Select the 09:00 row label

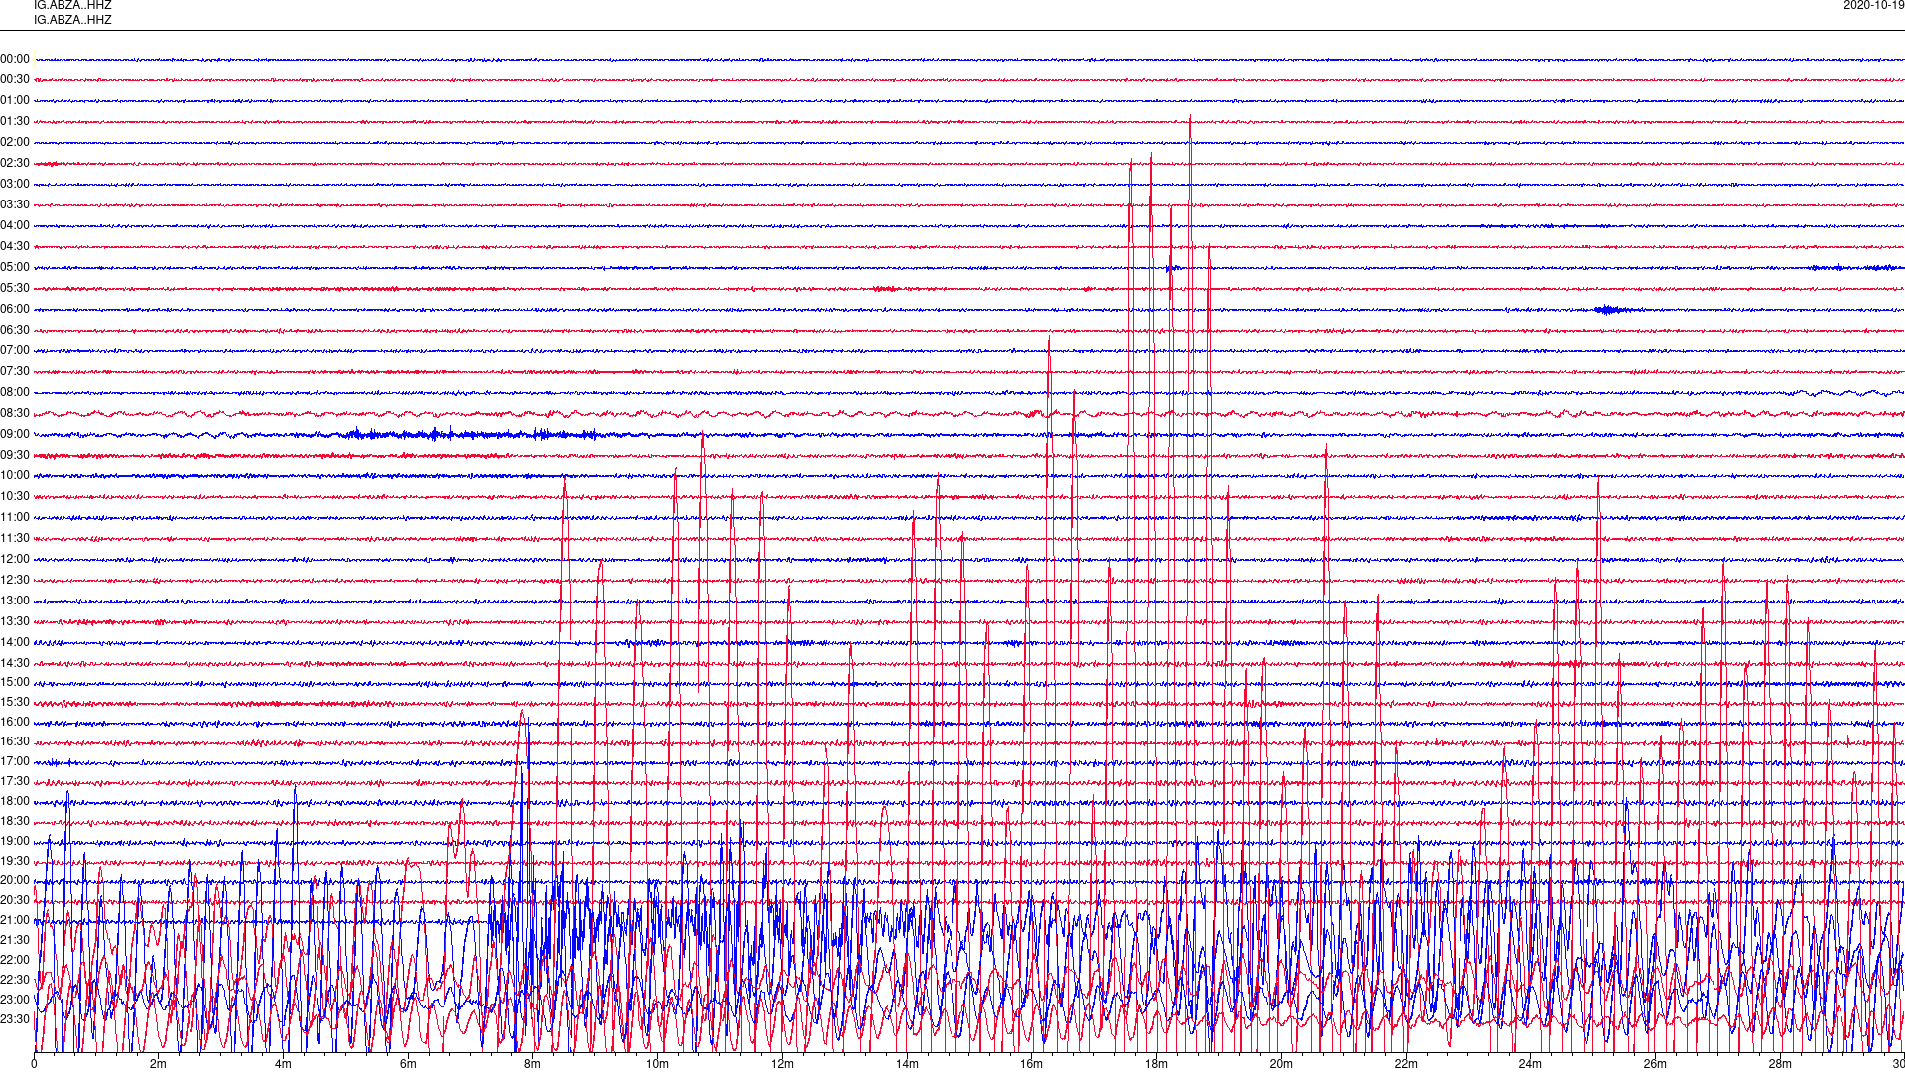pyautogui.click(x=15, y=435)
